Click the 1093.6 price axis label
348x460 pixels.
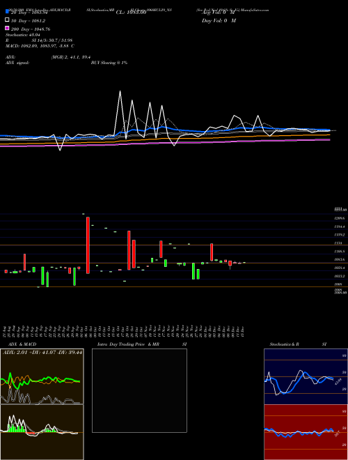[x=340, y=260]
